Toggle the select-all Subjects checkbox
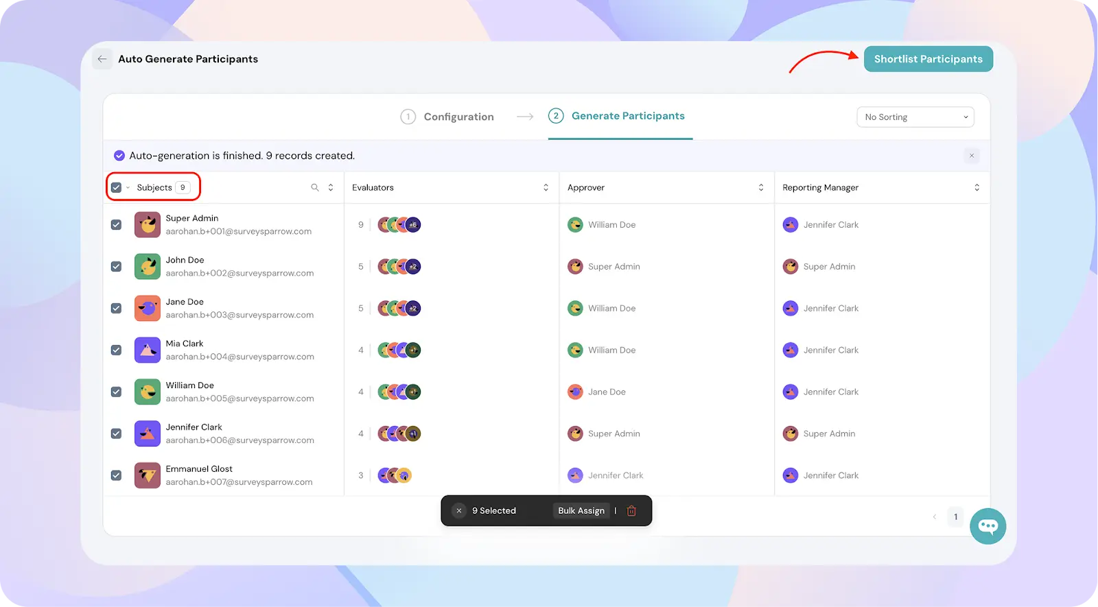The image size is (1098, 607). [116, 187]
